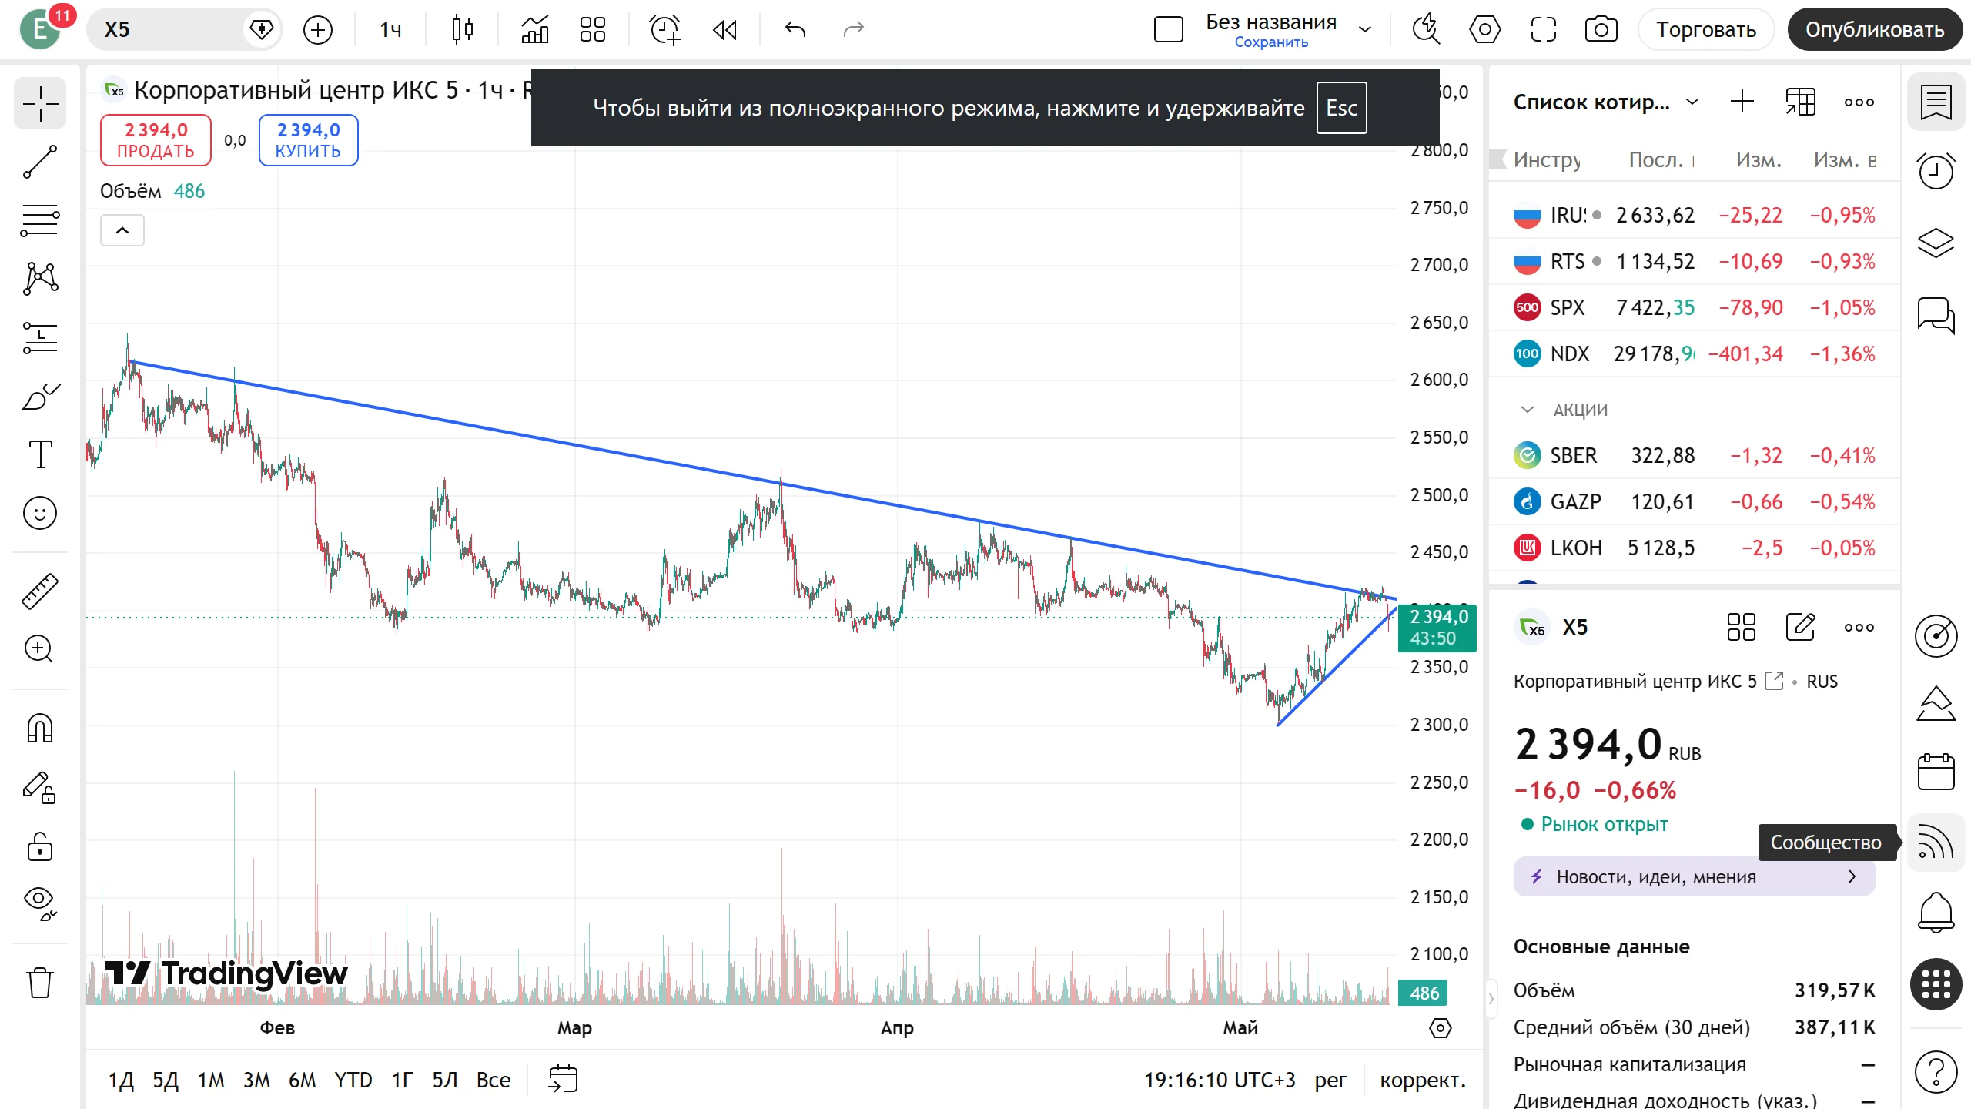Open watchlist more options menu
1971x1109 pixels.
(1859, 102)
